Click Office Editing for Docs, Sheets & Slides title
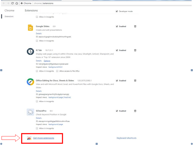195x147 pixels. pos(55,81)
